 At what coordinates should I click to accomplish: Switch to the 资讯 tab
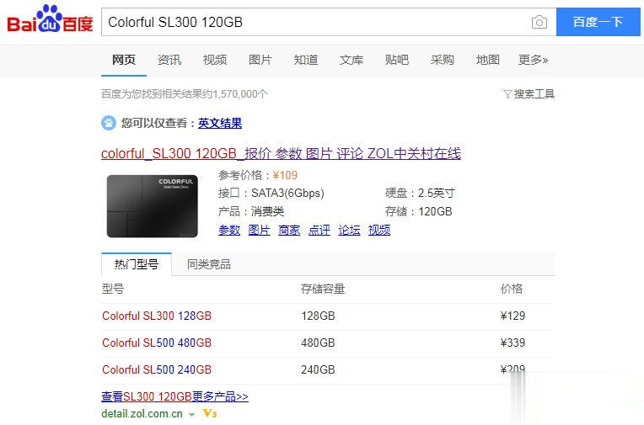(x=169, y=60)
